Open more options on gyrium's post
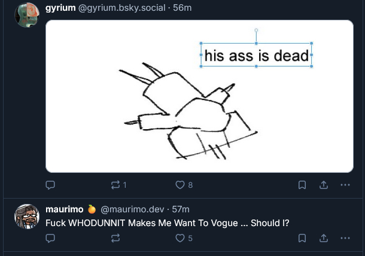The height and width of the screenshot is (256, 365). click(x=345, y=185)
